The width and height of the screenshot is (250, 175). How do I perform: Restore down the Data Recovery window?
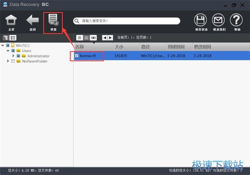pyautogui.click(x=234, y=5)
